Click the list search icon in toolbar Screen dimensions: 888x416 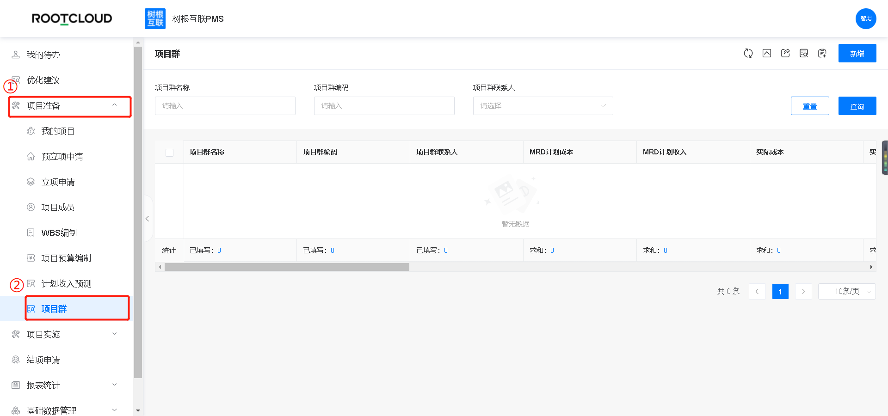804,53
